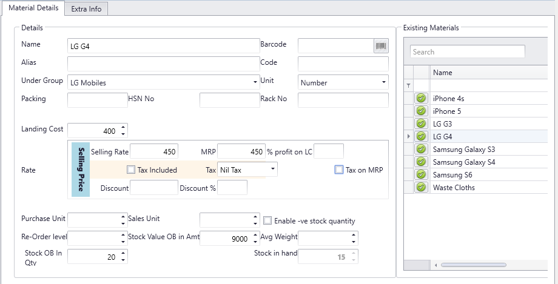Viewport: 558px width, 284px height.
Task: Click the Stock Value OB in Amt spinner
Action: coord(255,239)
